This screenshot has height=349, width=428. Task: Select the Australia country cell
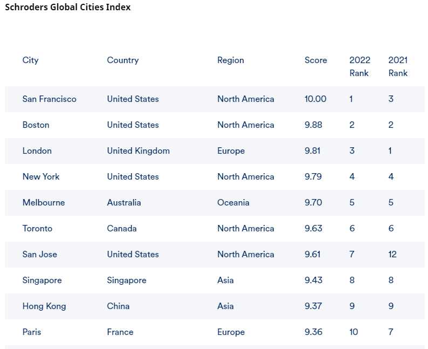(124, 203)
